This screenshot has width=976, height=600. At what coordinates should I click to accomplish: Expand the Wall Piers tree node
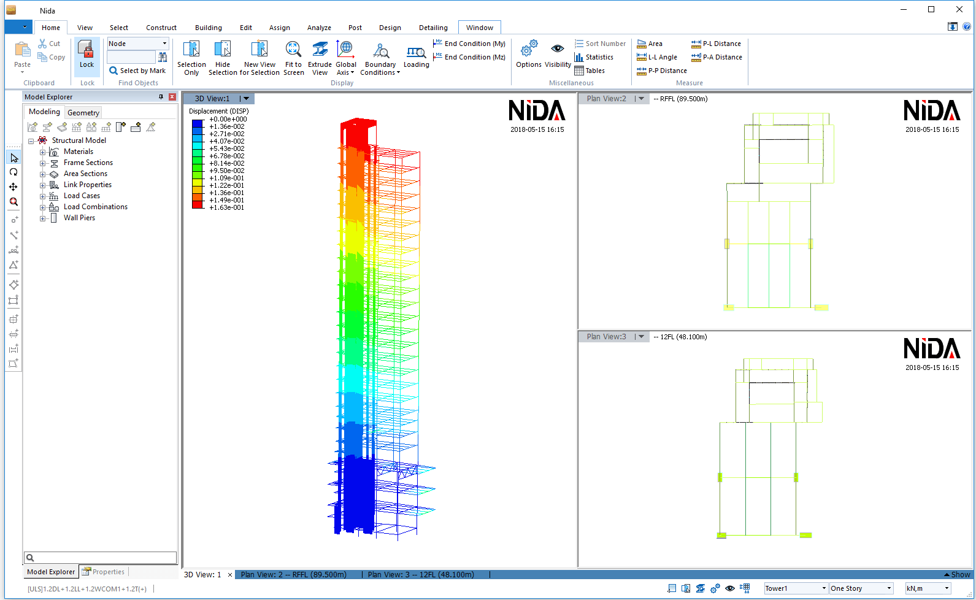click(42, 218)
